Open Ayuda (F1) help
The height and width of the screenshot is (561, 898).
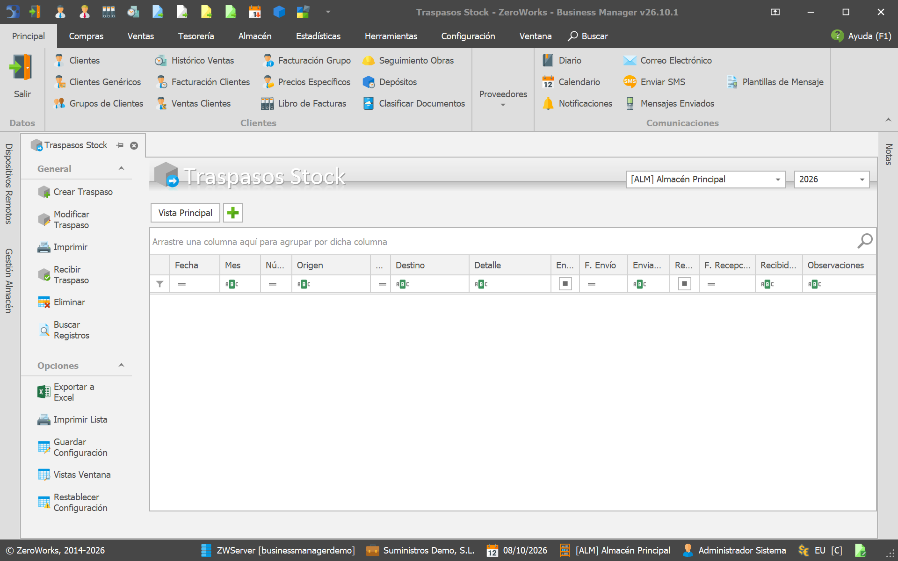pos(862,36)
